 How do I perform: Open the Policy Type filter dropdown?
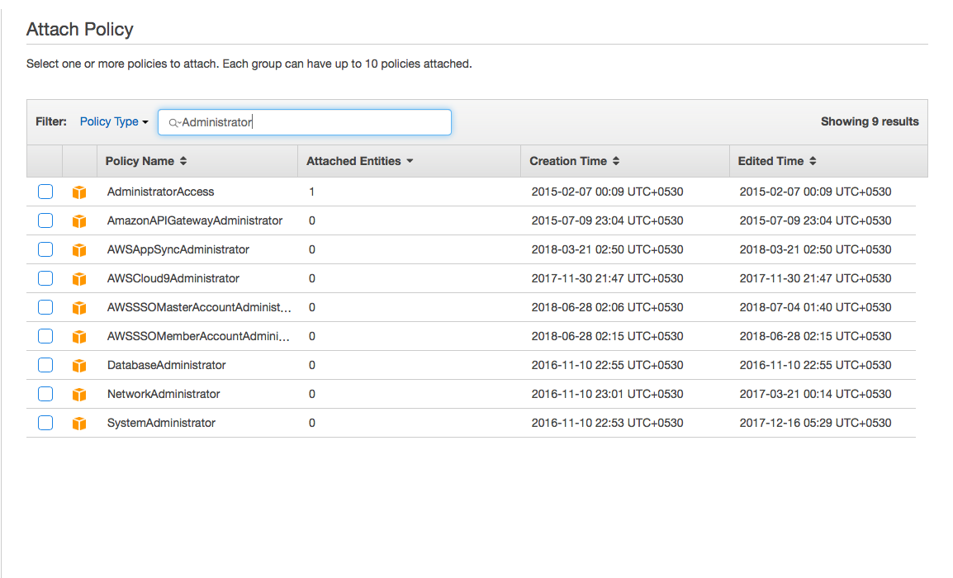(x=114, y=121)
